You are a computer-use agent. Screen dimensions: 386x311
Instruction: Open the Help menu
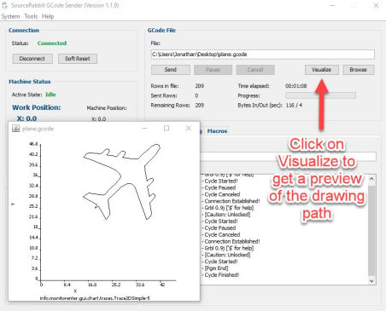pyautogui.click(x=48, y=16)
